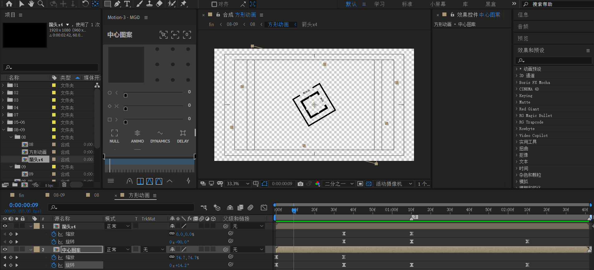Open the 33.3% magnification dropdown
594x270 pixels.
(238, 184)
